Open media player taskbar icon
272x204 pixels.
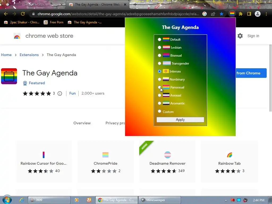coord(77,200)
